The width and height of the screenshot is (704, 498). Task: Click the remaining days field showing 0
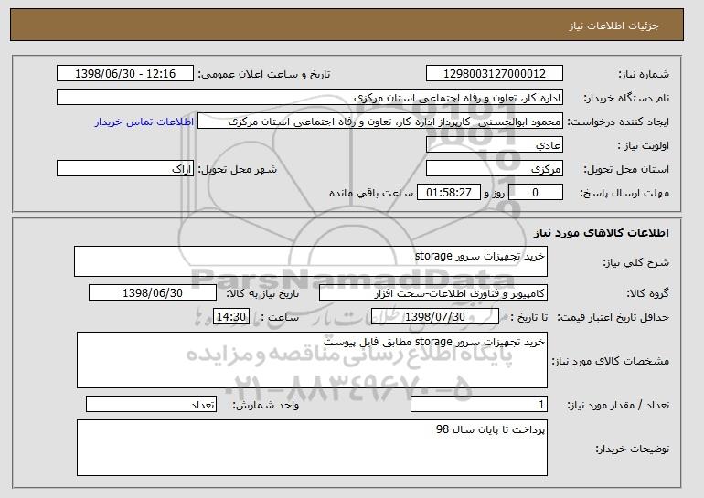pyautogui.click(x=535, y=193)
